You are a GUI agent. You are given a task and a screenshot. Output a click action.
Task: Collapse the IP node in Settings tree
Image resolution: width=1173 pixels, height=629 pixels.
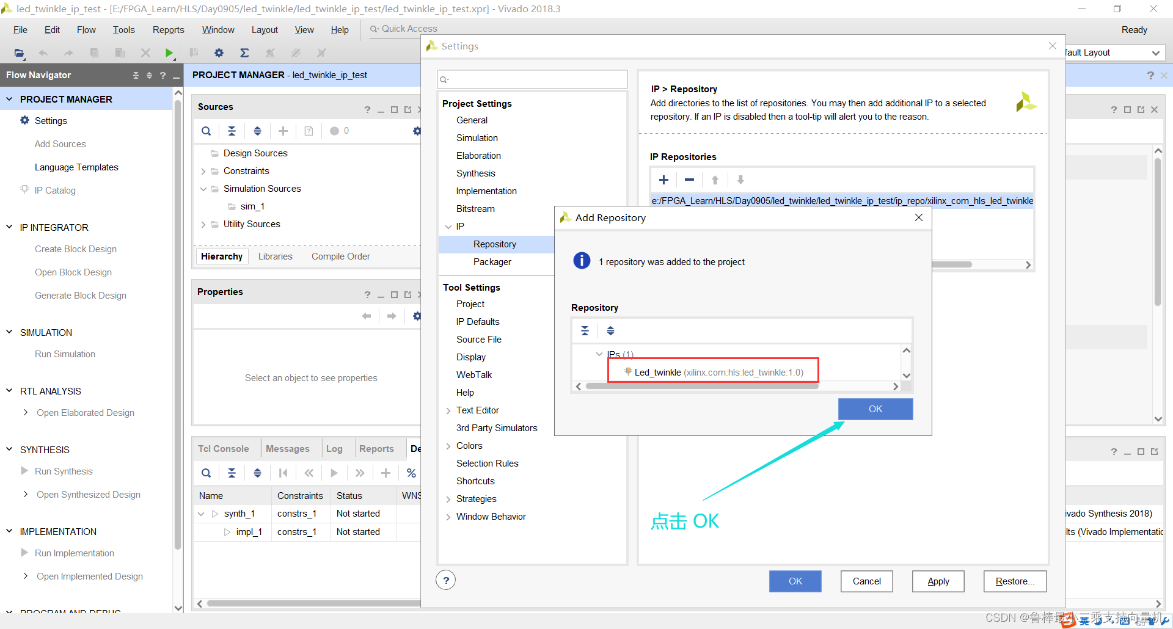click(x=448, y=227)
